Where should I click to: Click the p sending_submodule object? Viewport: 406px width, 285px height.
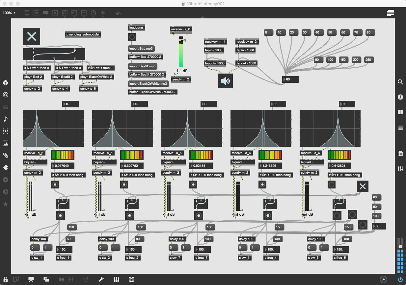pos(83,34)
